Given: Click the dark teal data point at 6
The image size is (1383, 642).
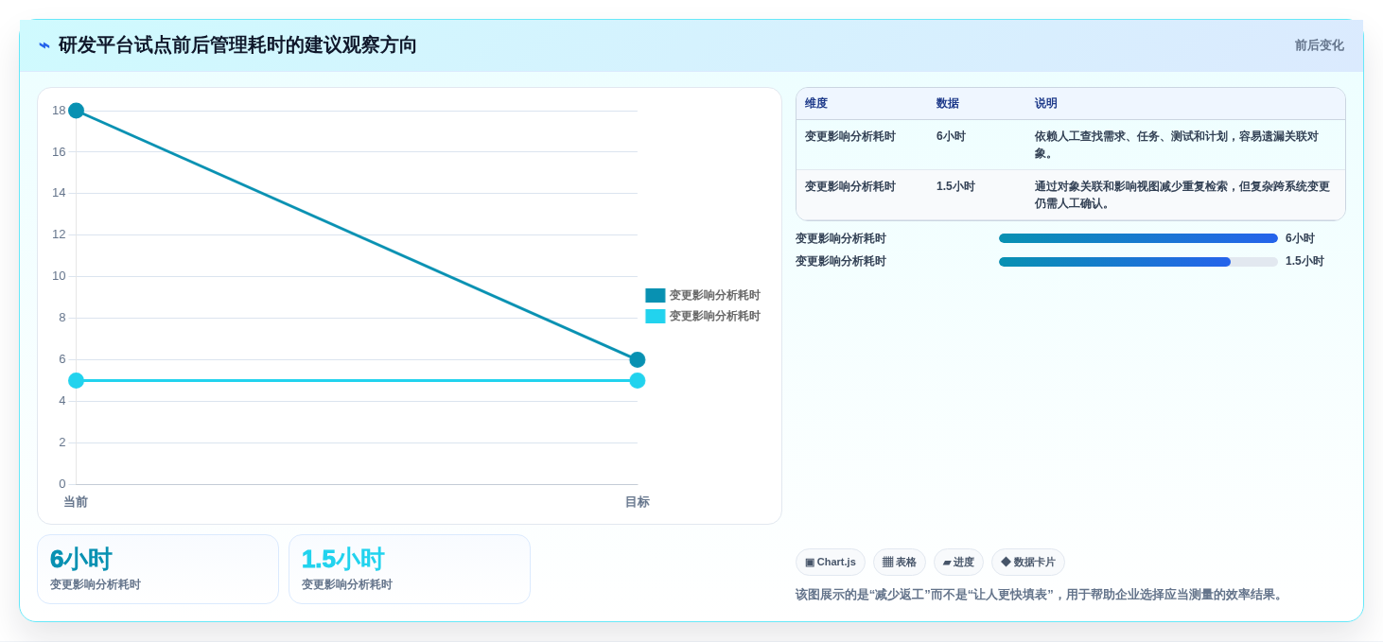Looking at the screenshot, I should coord(638,359).
